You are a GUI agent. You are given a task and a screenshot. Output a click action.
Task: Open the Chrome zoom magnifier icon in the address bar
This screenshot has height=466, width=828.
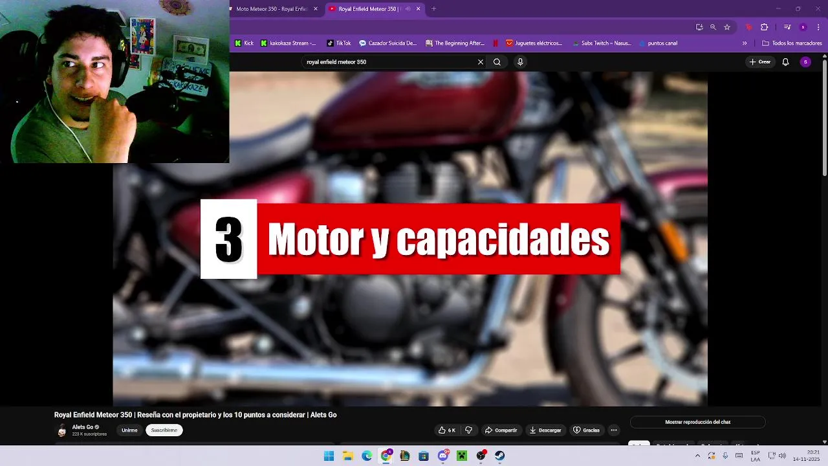[713, 27]
